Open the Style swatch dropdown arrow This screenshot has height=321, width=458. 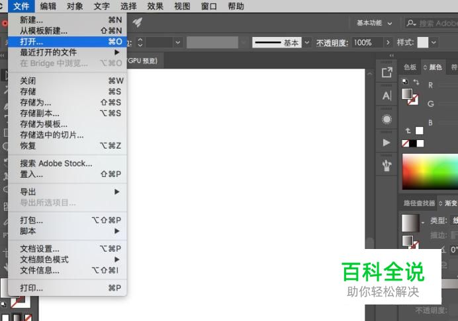434,42
